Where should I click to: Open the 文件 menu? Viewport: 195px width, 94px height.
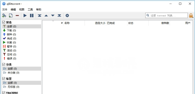pyautogui.click(x=5, y=10)
